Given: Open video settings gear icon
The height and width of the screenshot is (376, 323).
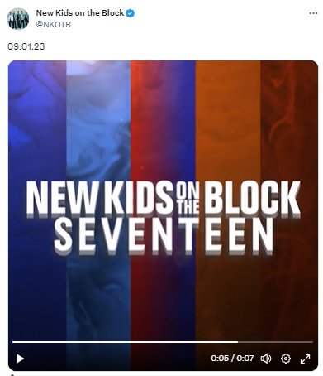Looking at the screenshot, I should pyautogui.click(x=286, y=359).
